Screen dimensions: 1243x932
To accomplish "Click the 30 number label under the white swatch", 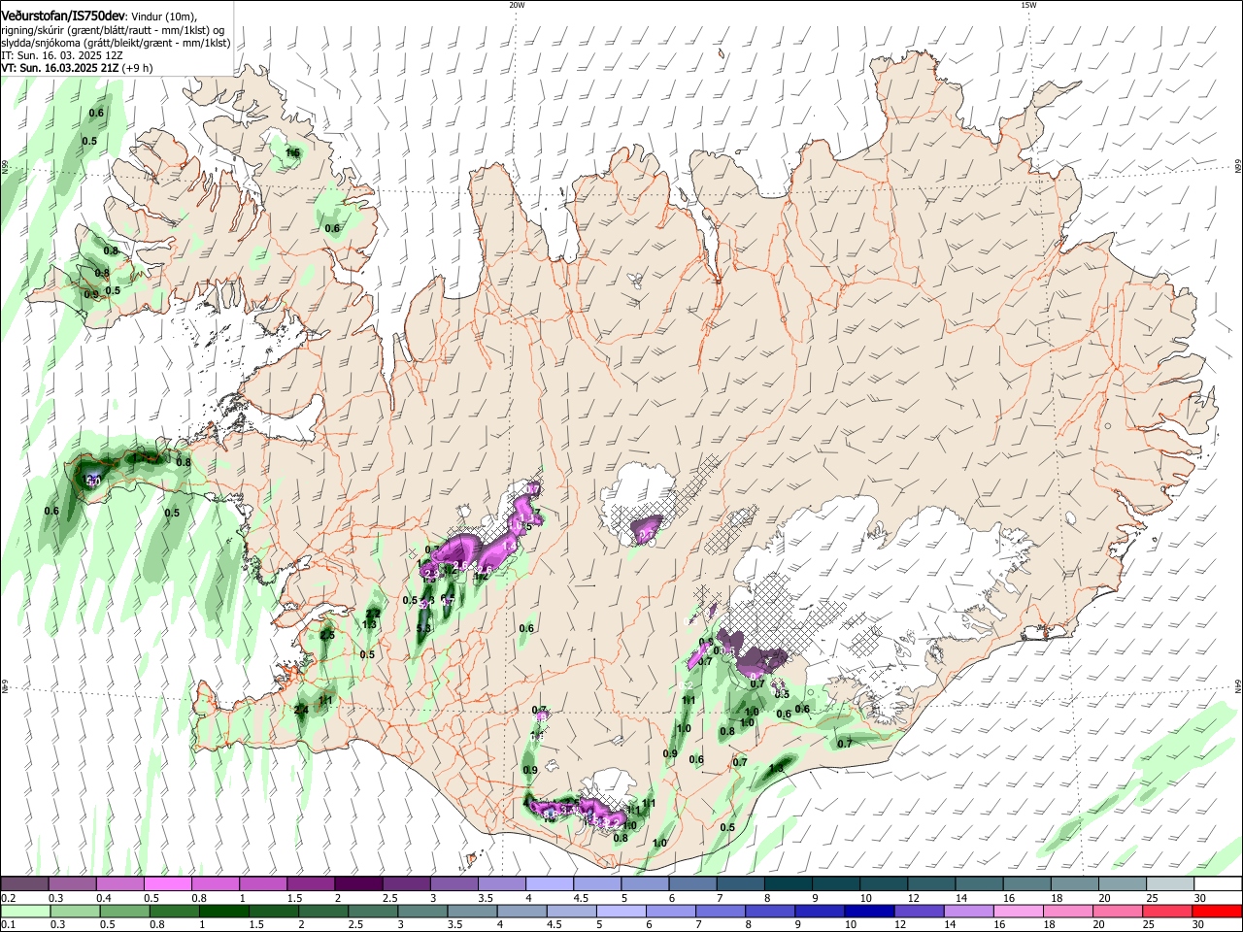I will [1200, 898].
